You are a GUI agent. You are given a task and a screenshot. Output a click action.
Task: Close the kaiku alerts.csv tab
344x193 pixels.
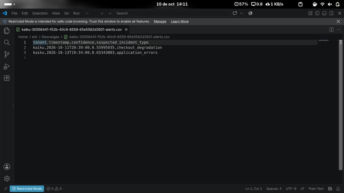pos(126,29)
